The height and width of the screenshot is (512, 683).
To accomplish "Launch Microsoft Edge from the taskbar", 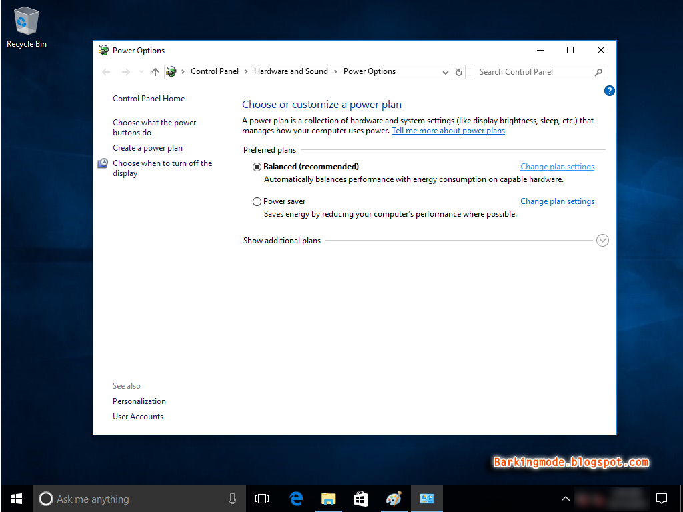I will click(x=296, y=499).
